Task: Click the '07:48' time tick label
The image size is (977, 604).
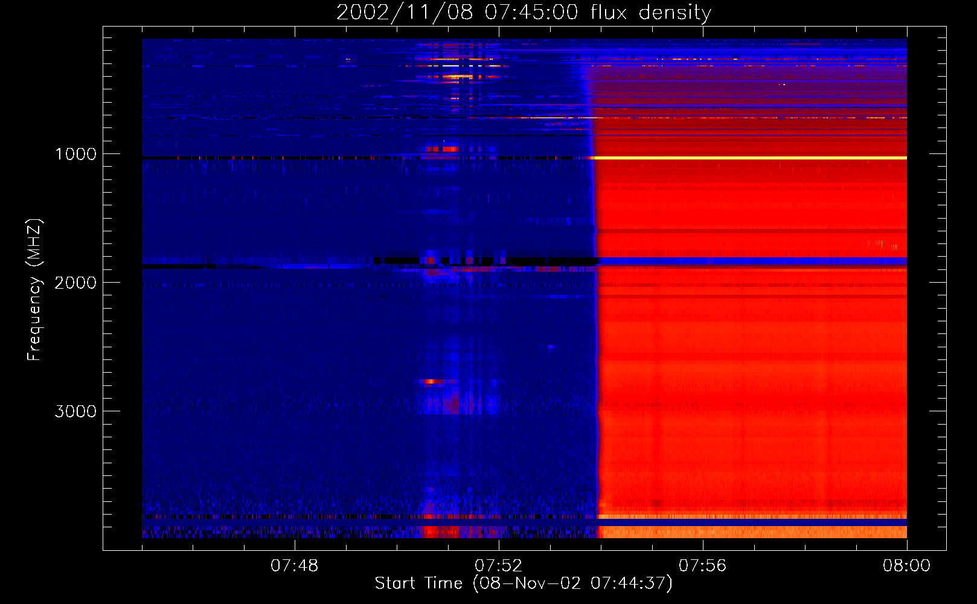Action: tap(295, 566)
